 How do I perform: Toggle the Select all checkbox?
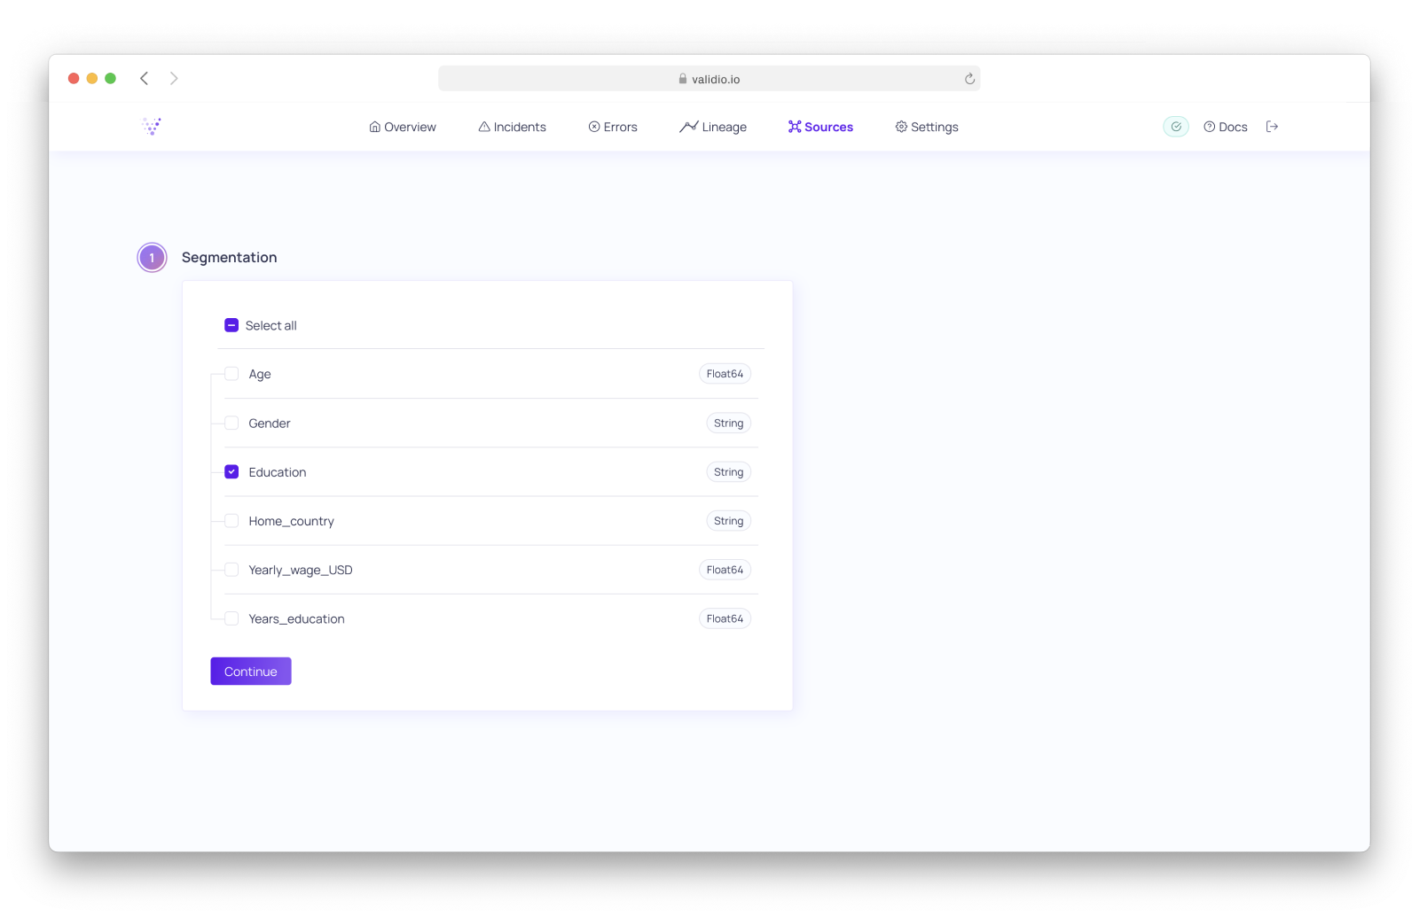click(x=231, y=325)
